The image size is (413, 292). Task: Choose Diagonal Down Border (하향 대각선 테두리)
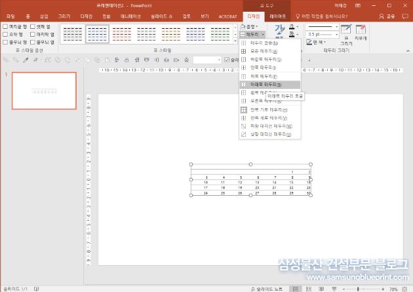(x=269, y=126)
